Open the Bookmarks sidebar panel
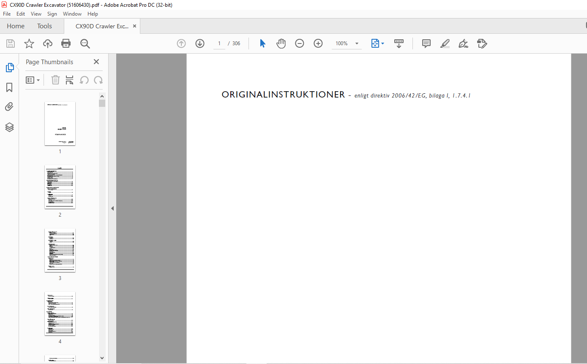The height and width of the screenshot is (364, 587). point(9,87)
